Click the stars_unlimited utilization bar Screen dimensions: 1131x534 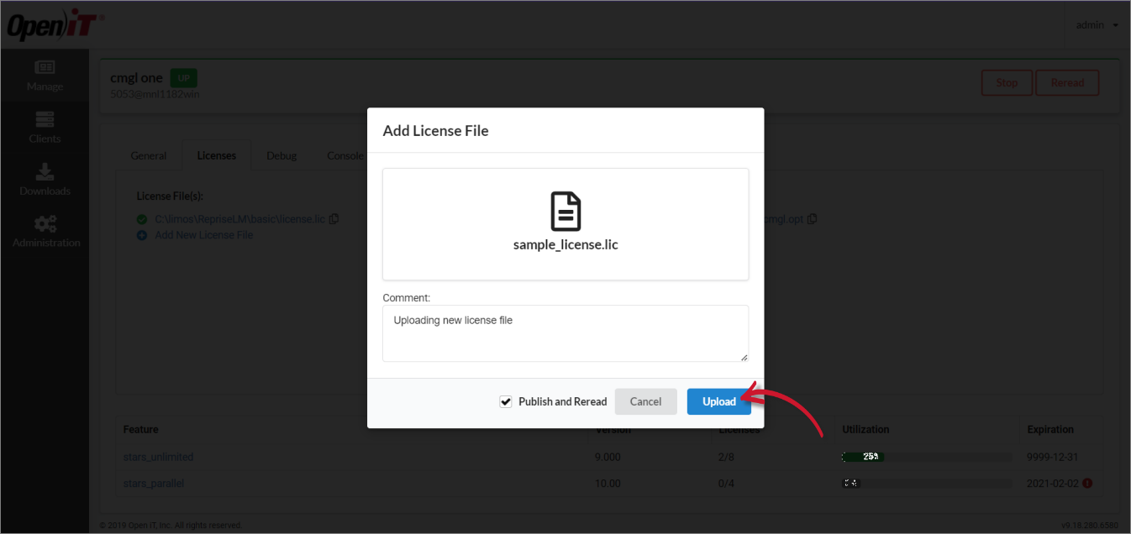pyautogui.click(x=926, y=457)
